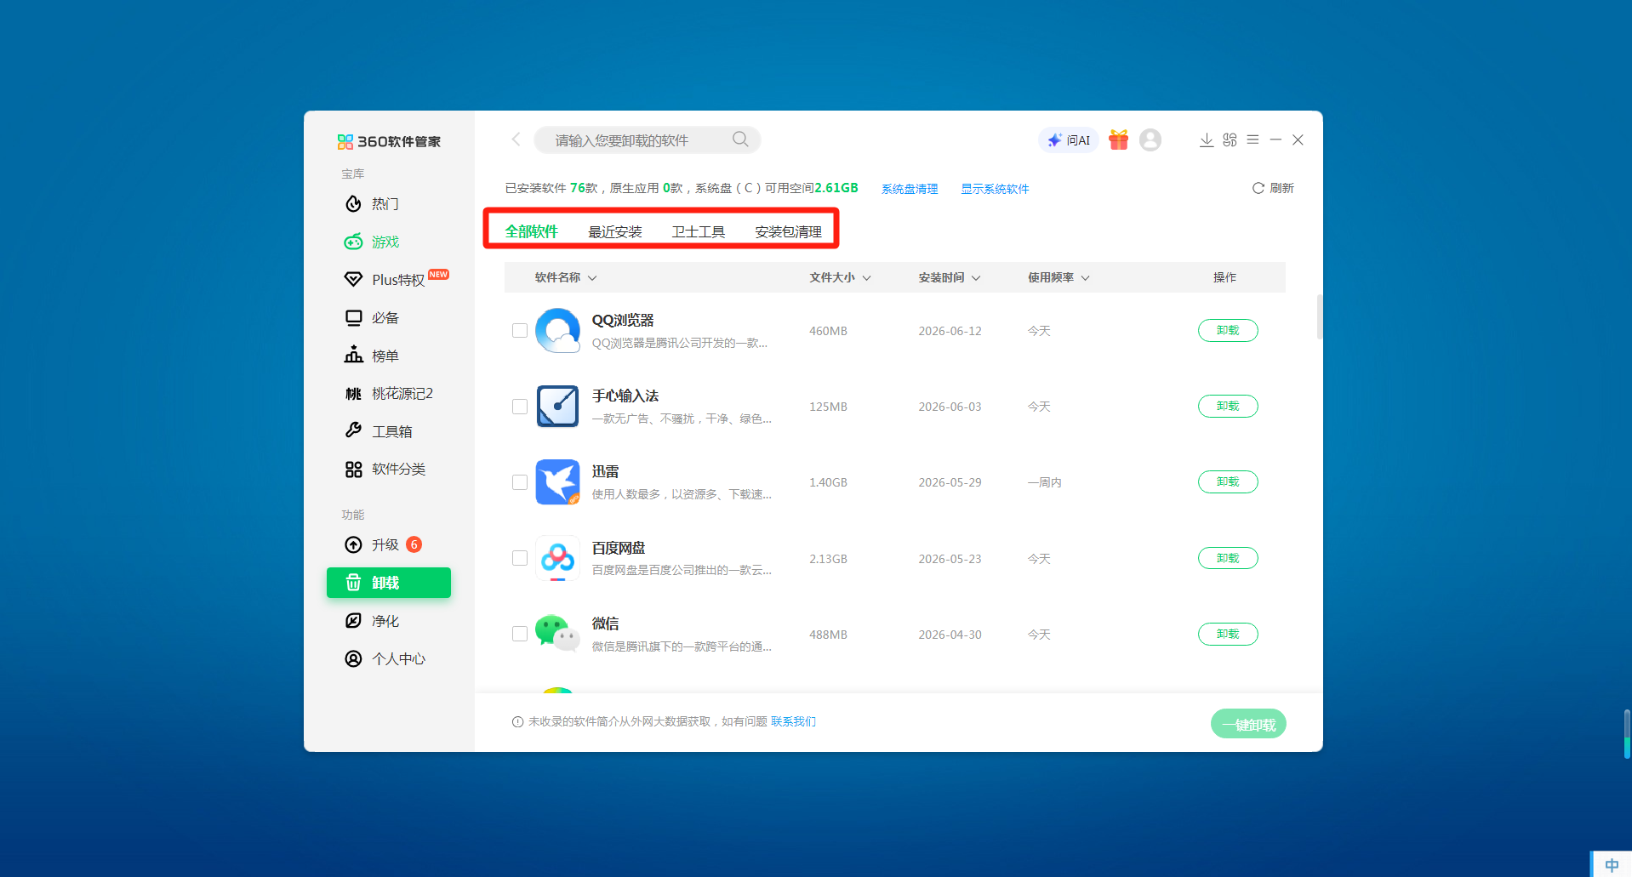
Task: Click the search magnifier icon
Action: (740, 140)
